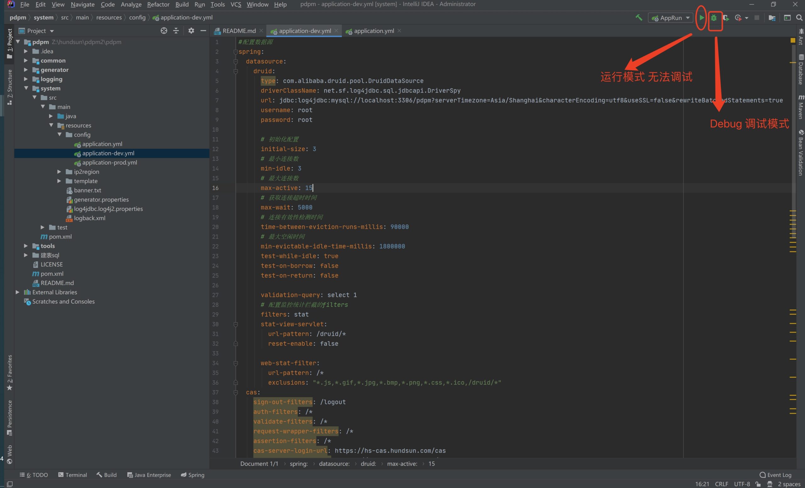Expand External Libraries node

[18, 292]
